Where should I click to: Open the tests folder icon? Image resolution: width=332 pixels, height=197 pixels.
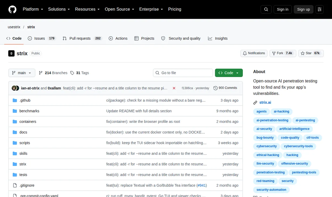coord(15,175)
